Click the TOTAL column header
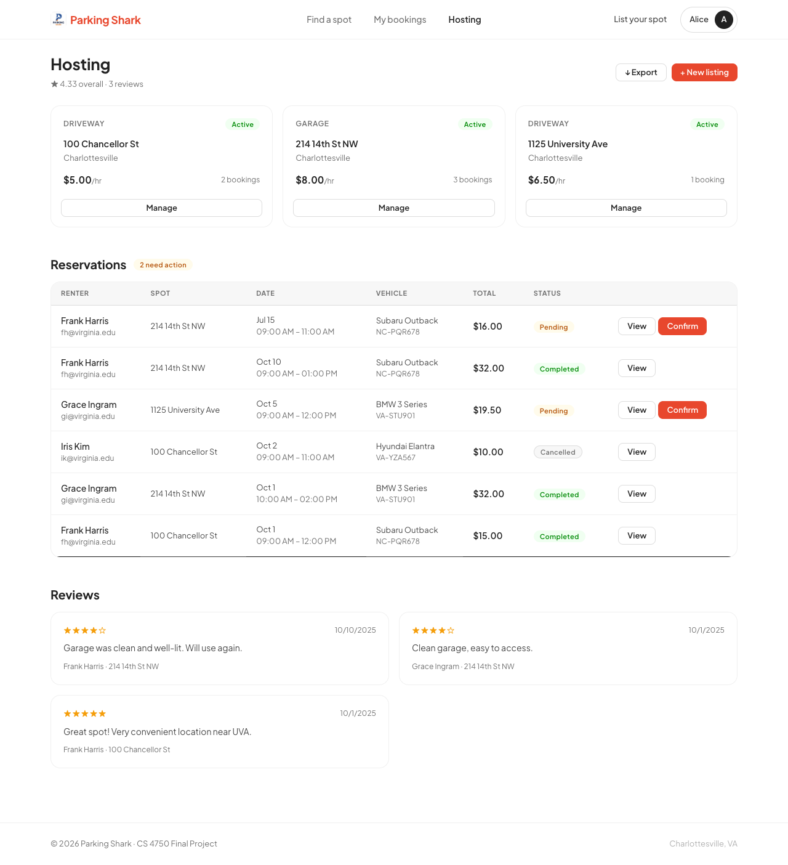The image size is (788, 865). coord(484,293)
